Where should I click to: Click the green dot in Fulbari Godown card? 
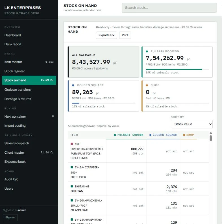tap(147, 51)
